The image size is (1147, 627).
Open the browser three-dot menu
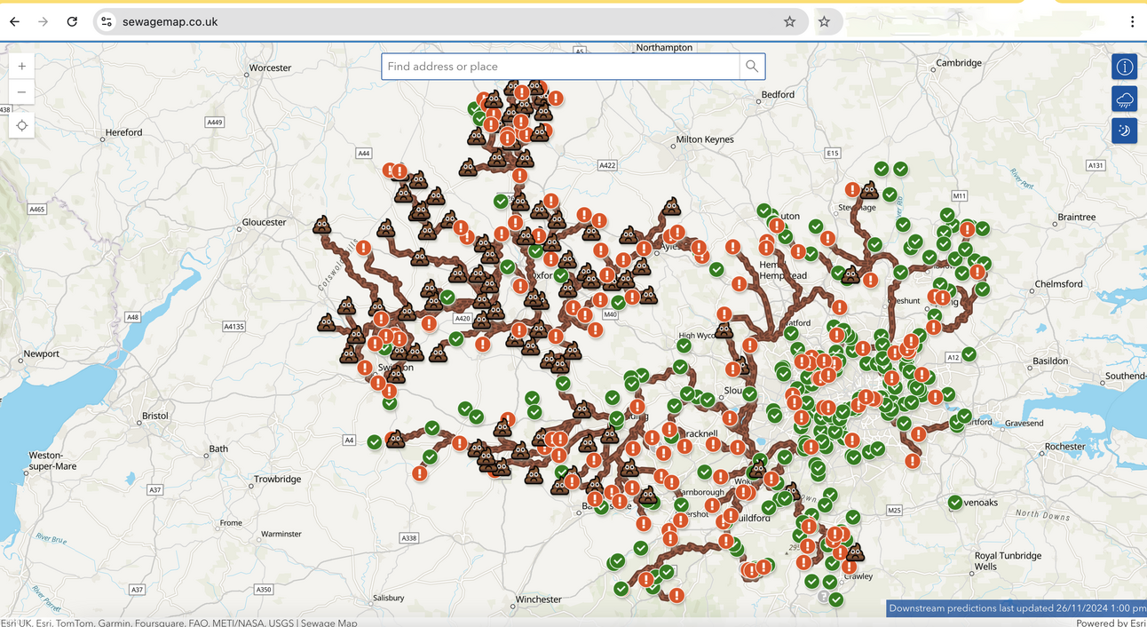(1132, 21)
